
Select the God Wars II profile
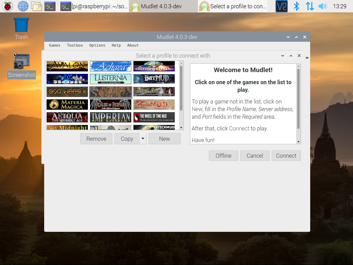click(x=67, y=92)
